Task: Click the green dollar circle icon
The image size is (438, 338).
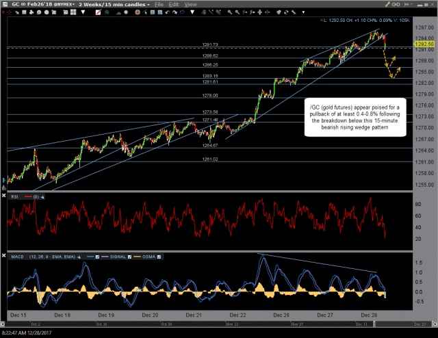Action: pyautogui.click(x=126, y=12)
